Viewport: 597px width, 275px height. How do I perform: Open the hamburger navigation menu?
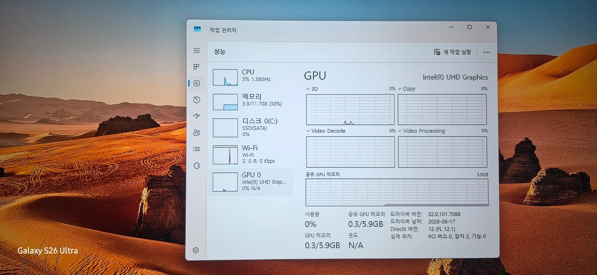point(197,51)
